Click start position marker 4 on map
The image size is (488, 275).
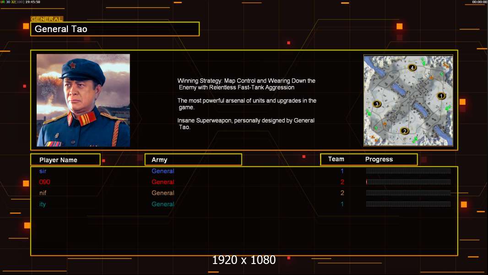[412, 67]
